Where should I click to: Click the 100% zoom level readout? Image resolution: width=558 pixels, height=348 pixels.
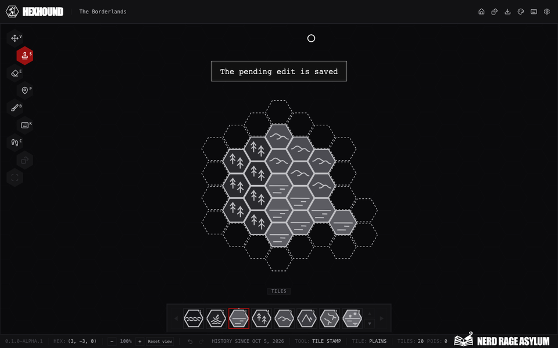(126, 341)
